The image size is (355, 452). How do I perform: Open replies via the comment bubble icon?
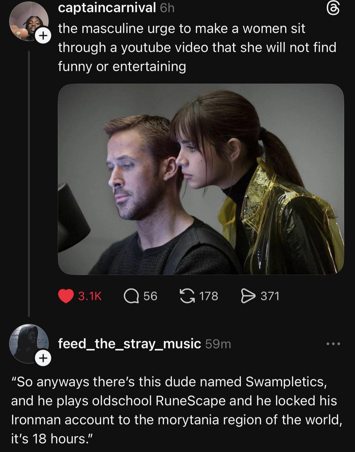131,296
